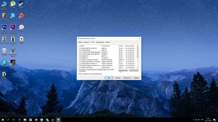Viewport: 218px width, 122px height.
Task: Launch iTunes from the desktop
Action: click(21, 28)
